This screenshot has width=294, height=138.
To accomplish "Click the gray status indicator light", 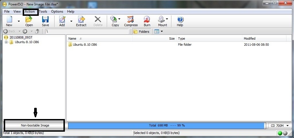I will tap(285, 133).
